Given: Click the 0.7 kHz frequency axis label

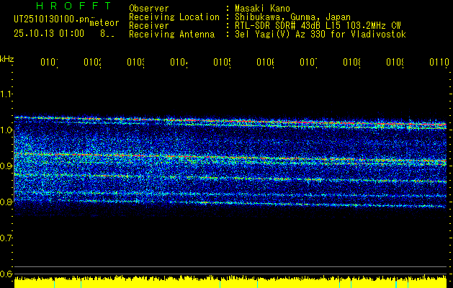Looking at the screenshot, I should 6,238.
